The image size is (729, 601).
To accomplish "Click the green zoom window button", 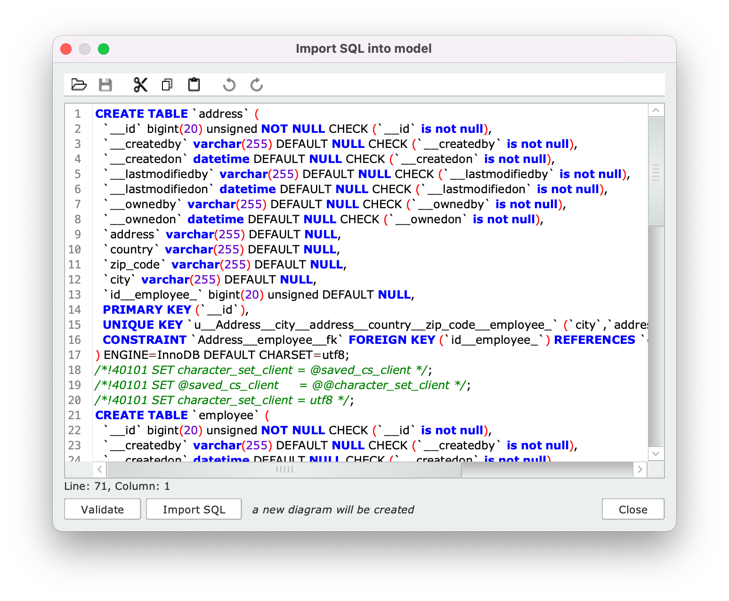I will (104, 49).
